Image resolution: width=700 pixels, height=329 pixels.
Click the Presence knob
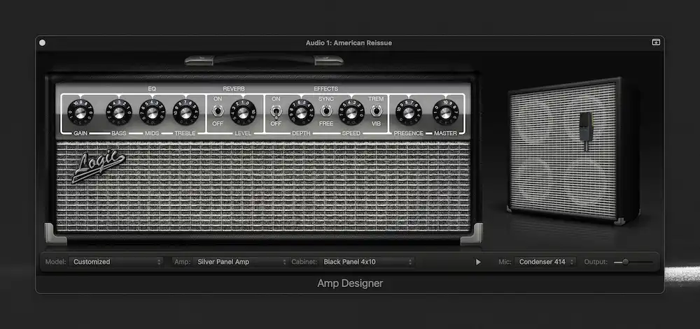coord(409,112)
